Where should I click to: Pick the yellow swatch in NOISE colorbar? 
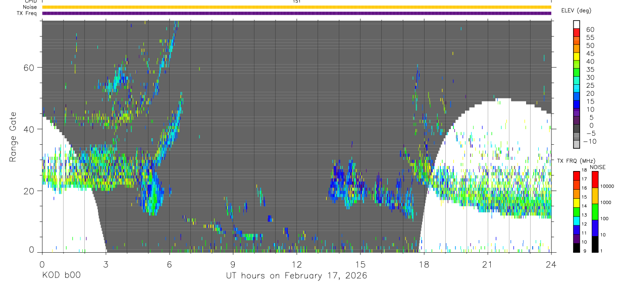[595, 196]
